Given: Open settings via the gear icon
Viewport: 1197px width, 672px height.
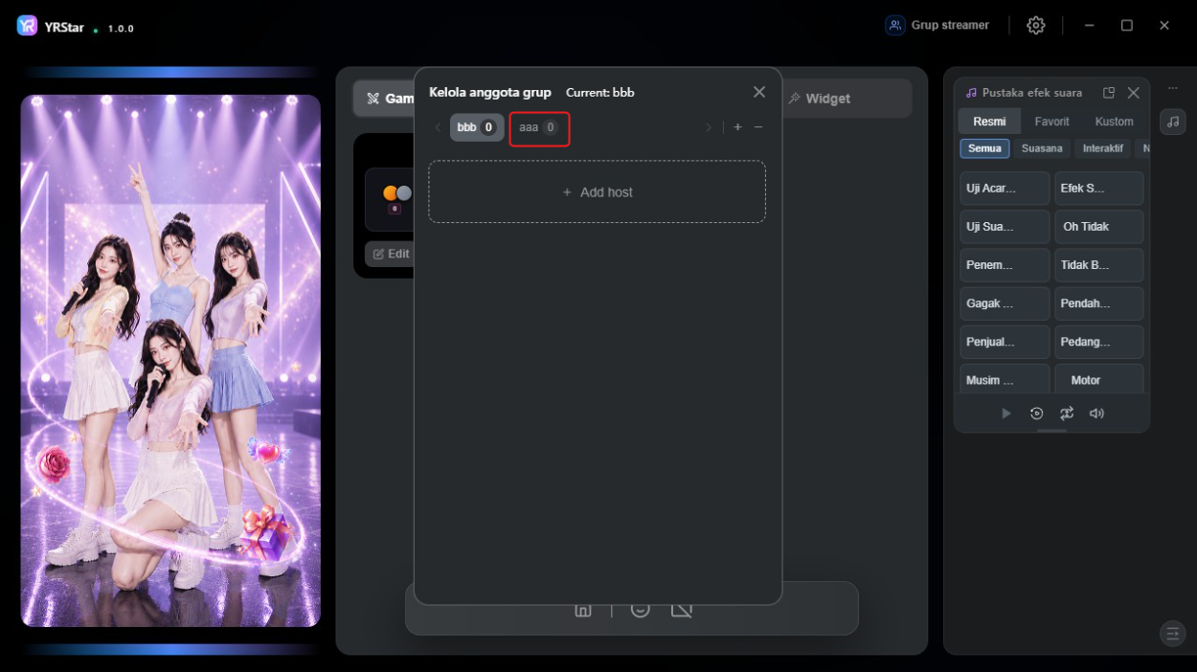Looking at the screenshot, I should click(1036, 25).
